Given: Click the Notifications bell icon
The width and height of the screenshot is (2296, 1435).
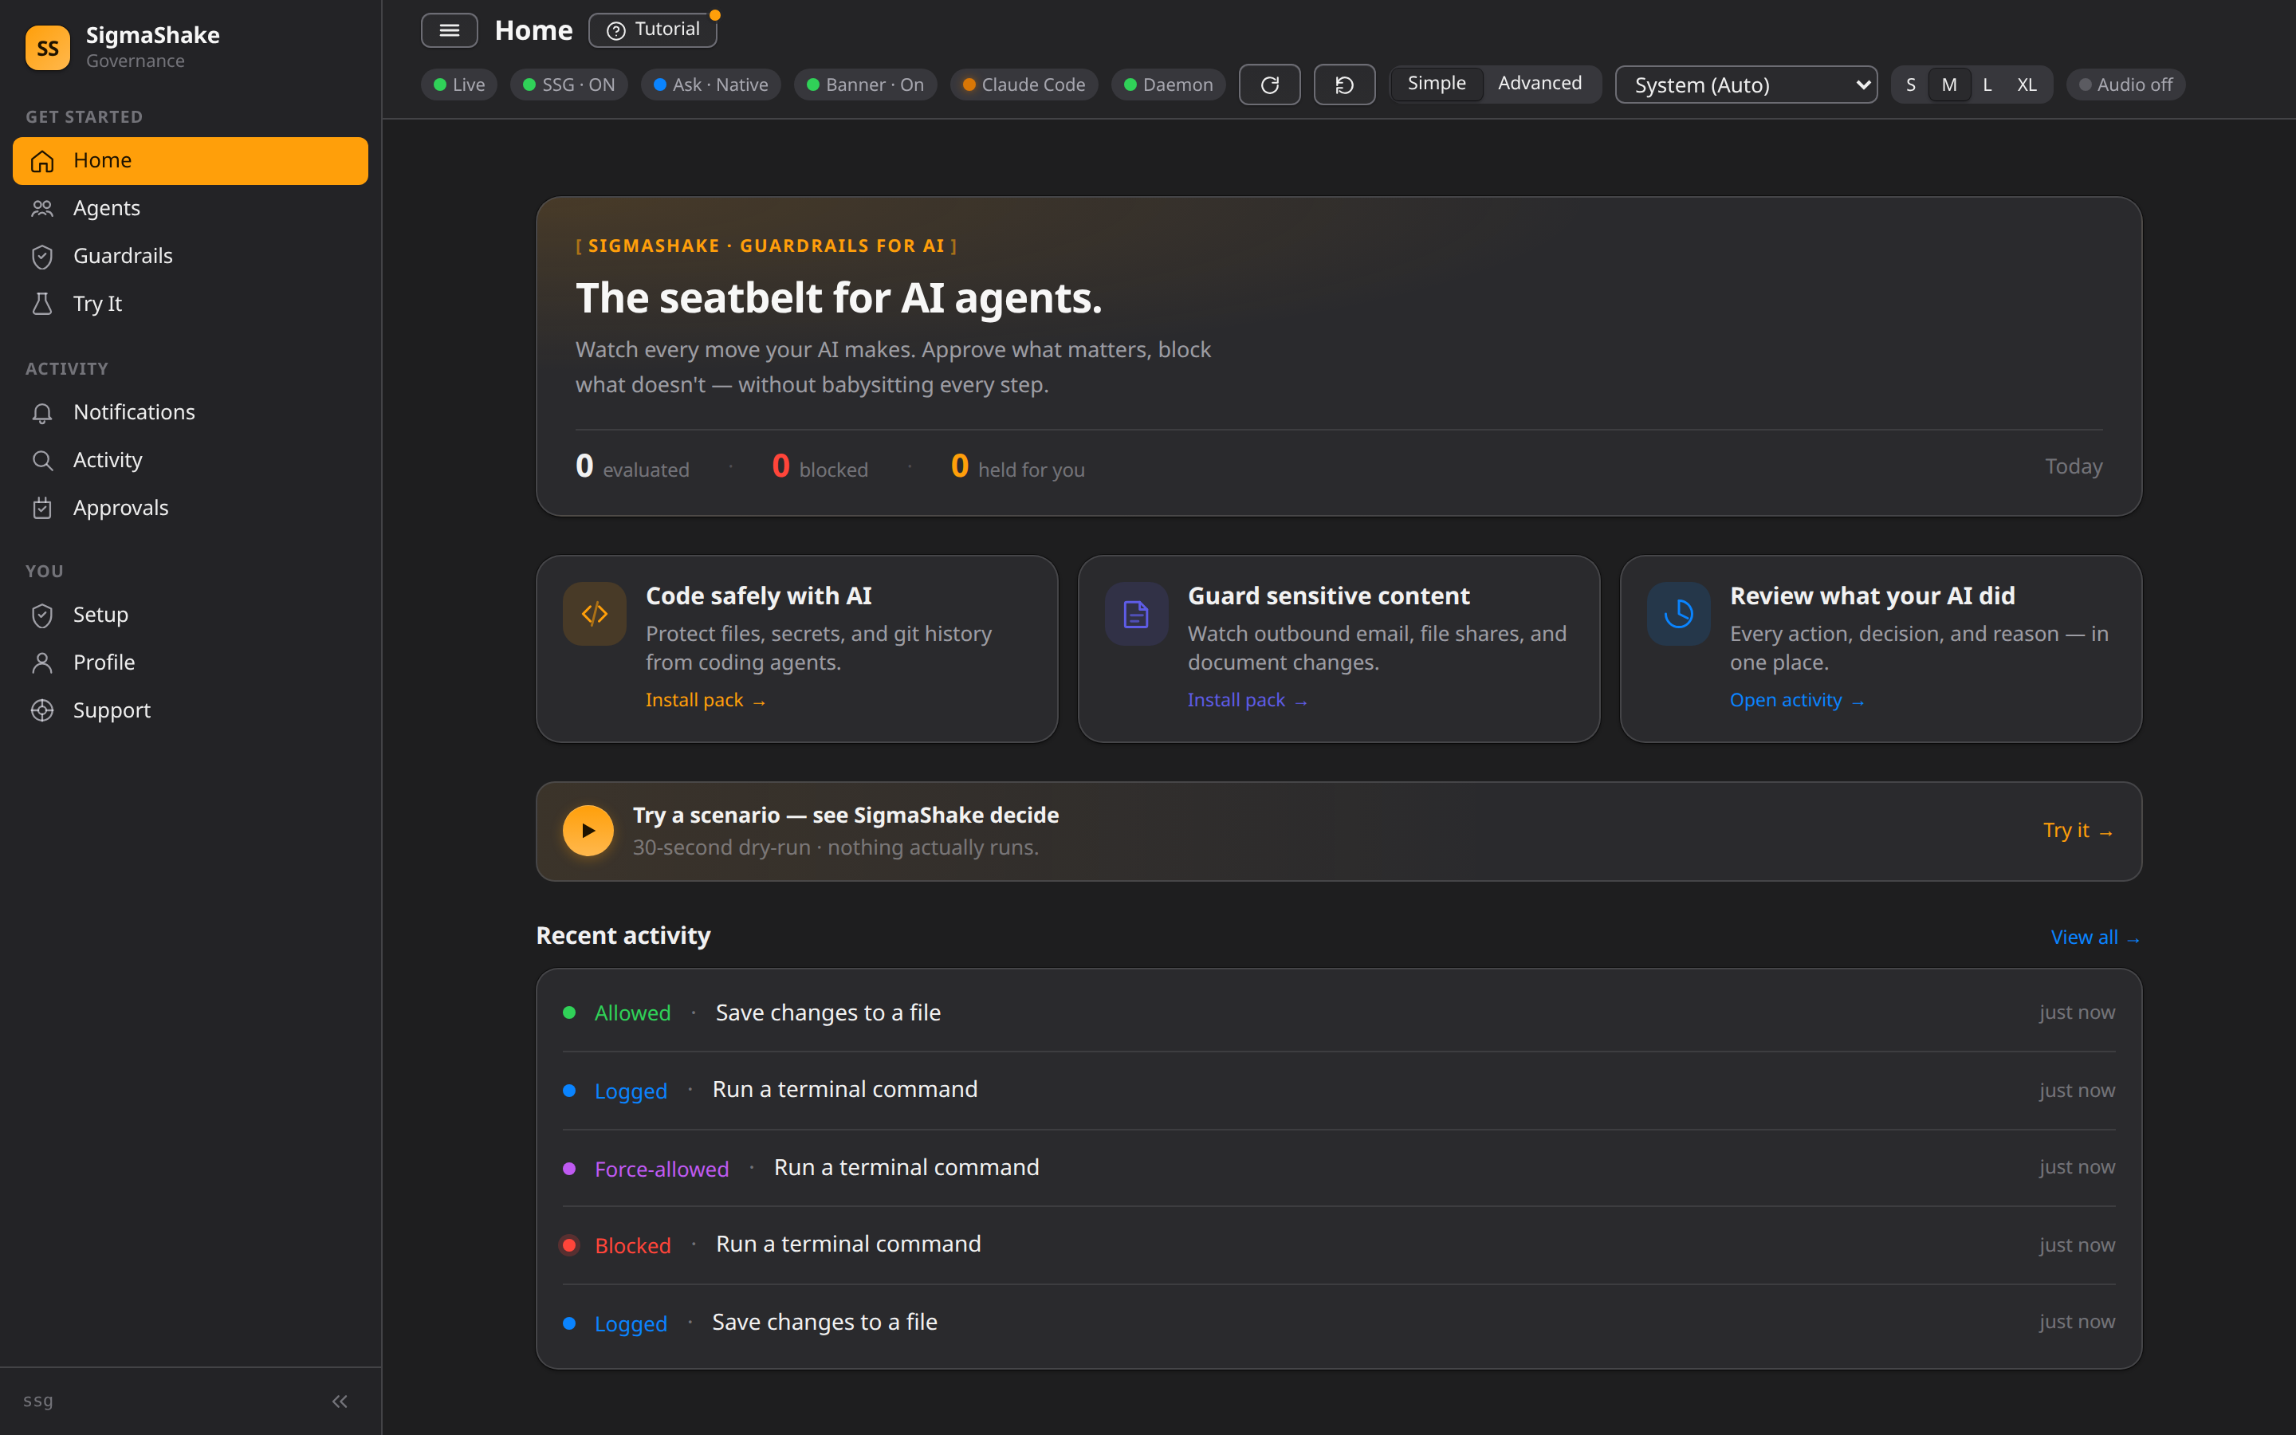Looking at the screenshot, I should pos(41,413).
